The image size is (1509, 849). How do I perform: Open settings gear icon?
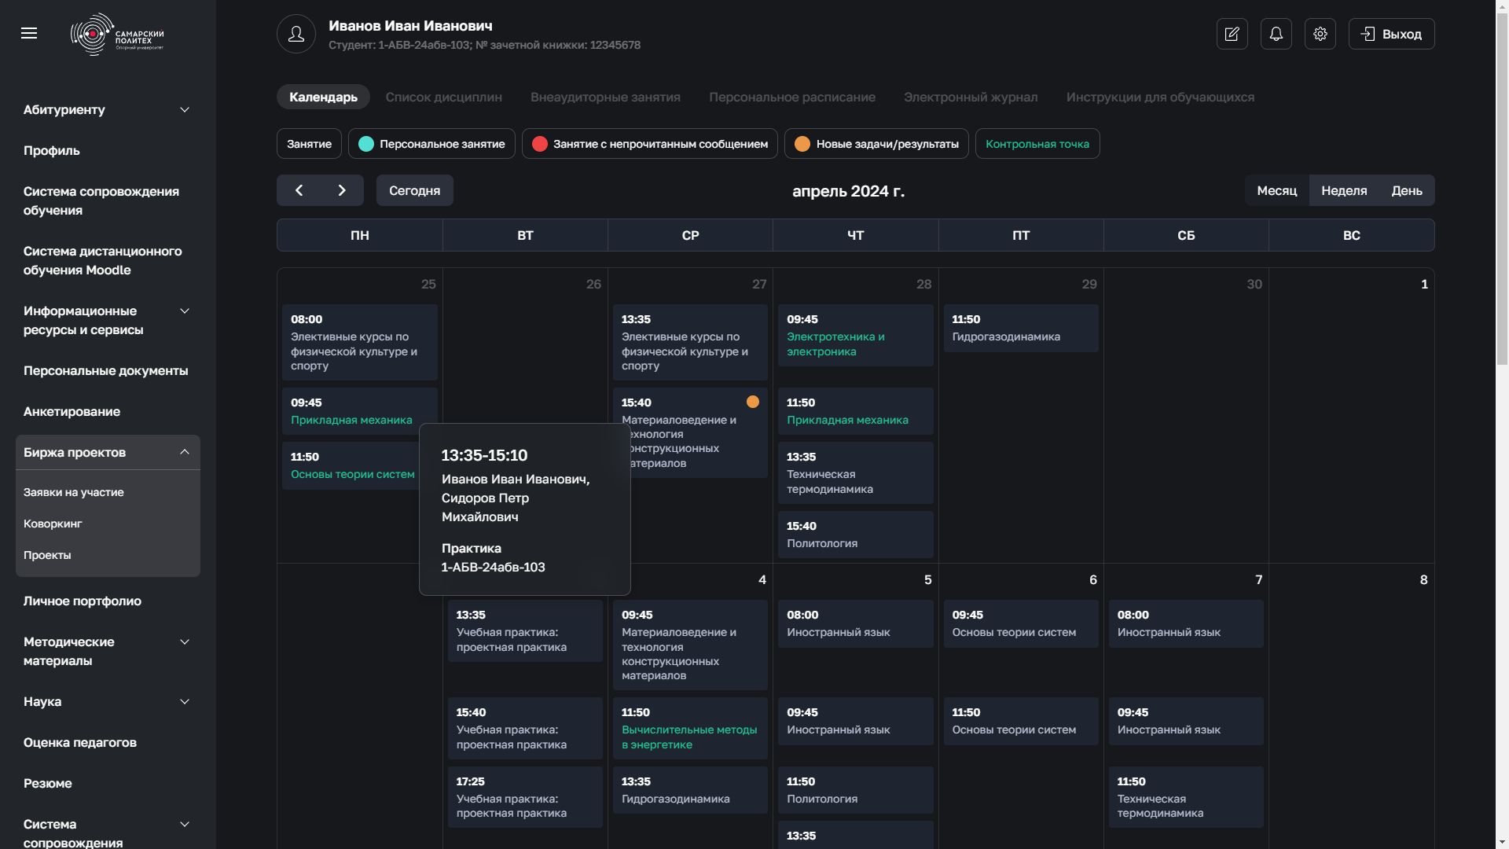(x=1320, y=34)
